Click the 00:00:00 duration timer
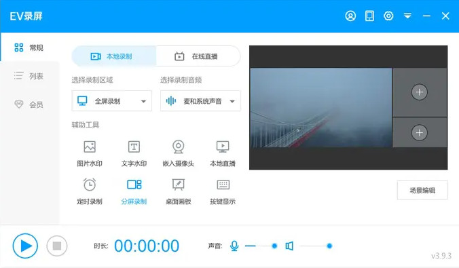This screenshot has width=459, height=268. click(147, 246)
